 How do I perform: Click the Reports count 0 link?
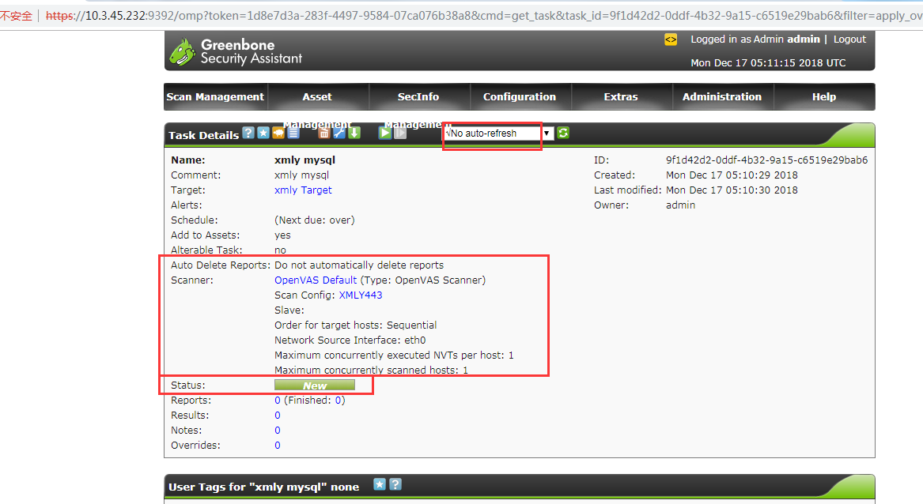pos(278,401)
